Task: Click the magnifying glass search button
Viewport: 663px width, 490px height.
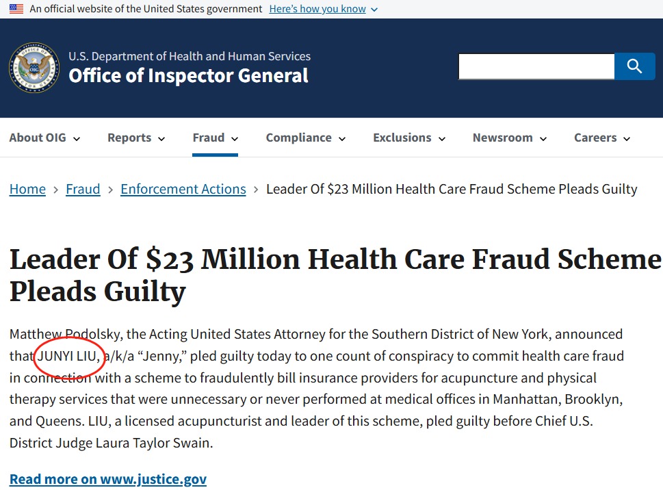Action: [634, 66]
